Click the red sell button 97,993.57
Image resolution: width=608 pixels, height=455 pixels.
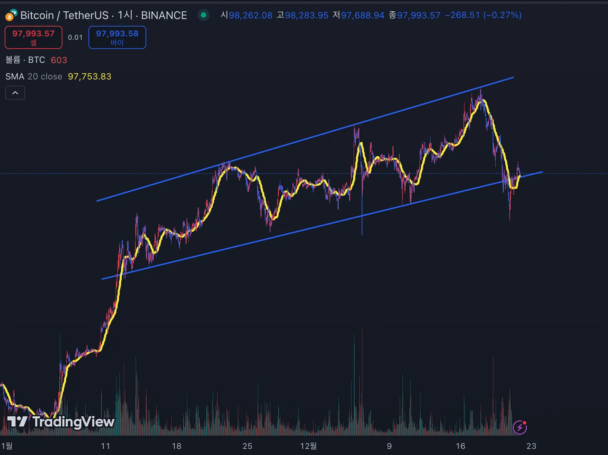coord(33,37)
